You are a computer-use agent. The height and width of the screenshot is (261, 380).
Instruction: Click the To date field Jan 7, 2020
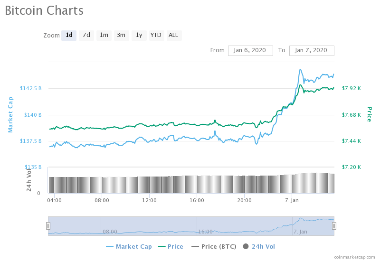pyautogui.click(x=312, y=51)
